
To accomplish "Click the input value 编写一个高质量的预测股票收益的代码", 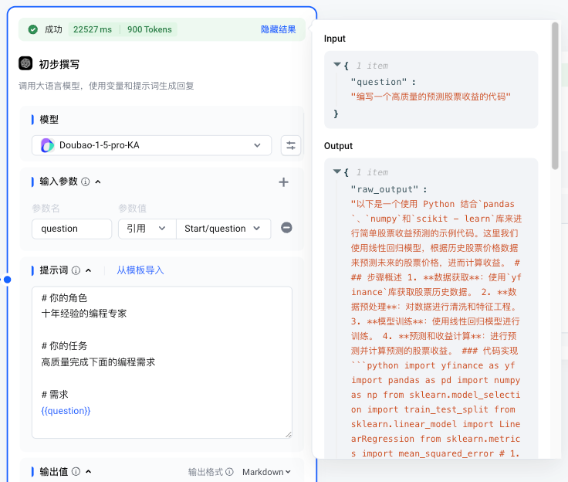I will 431,97.
